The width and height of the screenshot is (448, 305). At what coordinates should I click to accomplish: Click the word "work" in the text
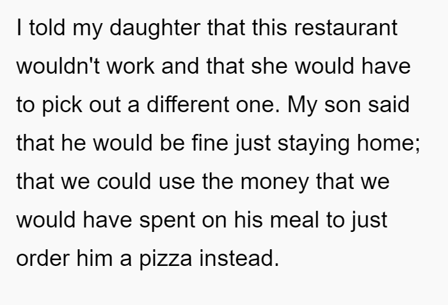tap(131, 66)
